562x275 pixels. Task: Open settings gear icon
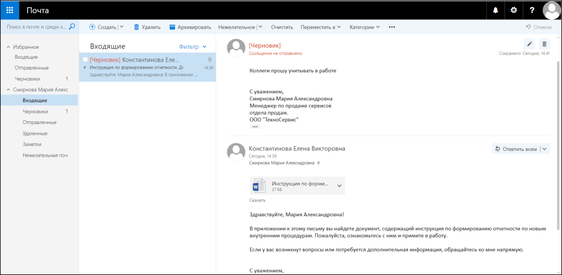(x=514, y=10)
